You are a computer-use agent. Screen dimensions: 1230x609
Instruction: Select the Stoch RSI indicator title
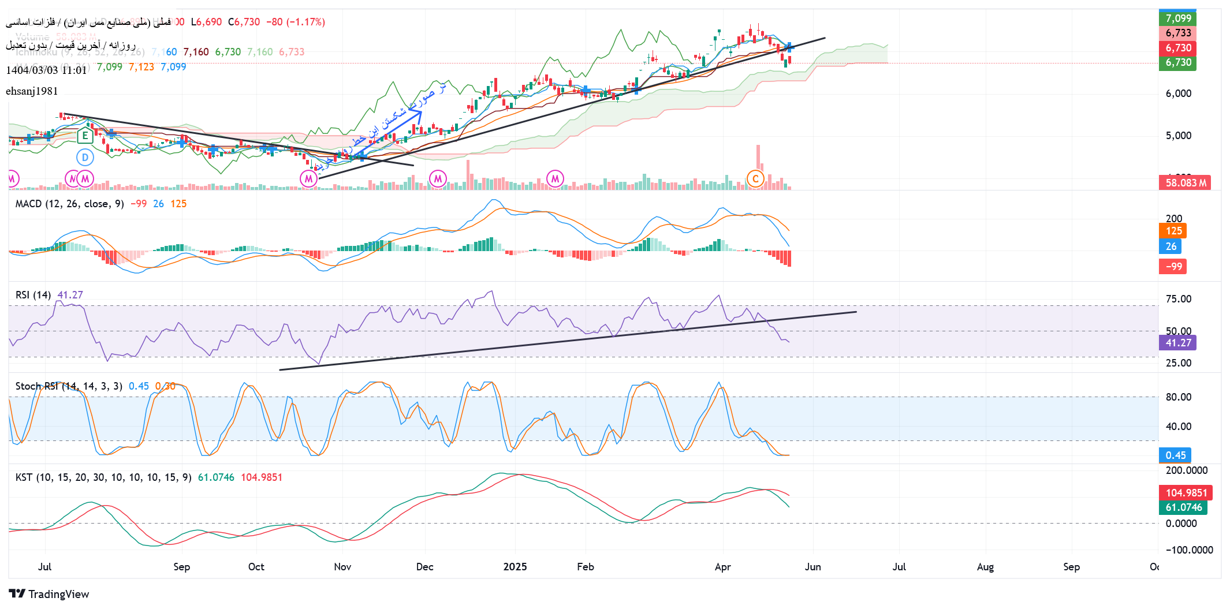tap(68, 386)
